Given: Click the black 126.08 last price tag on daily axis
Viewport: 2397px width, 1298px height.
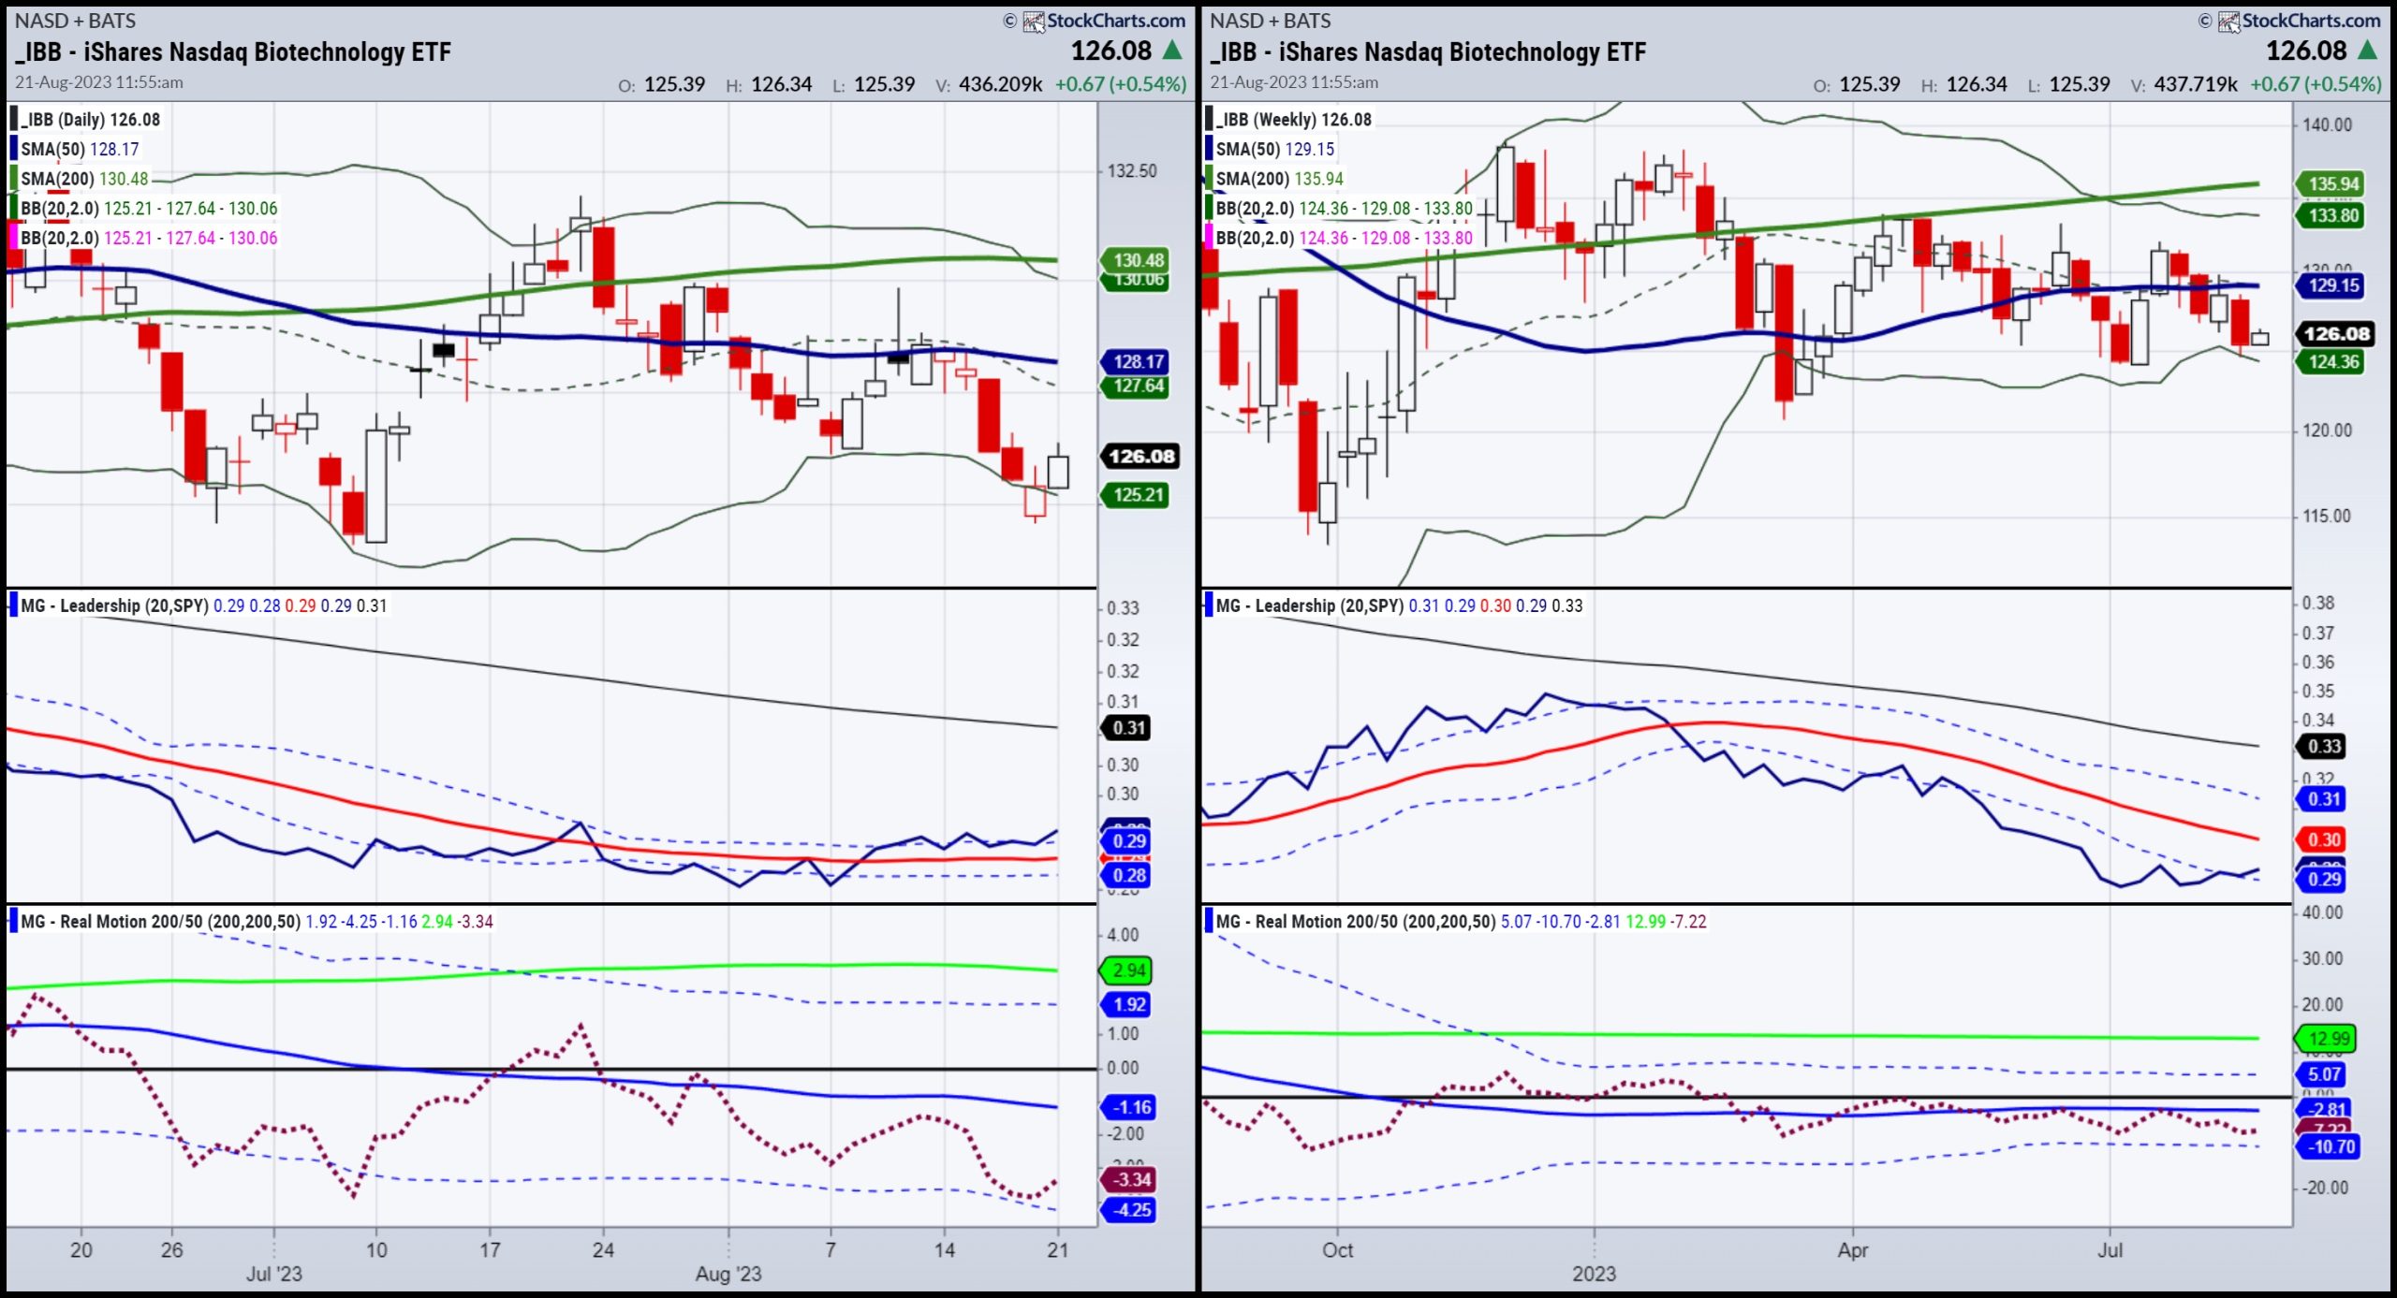Looking at the screenshot, I should pyautogui.click(x=1140, y=457).
